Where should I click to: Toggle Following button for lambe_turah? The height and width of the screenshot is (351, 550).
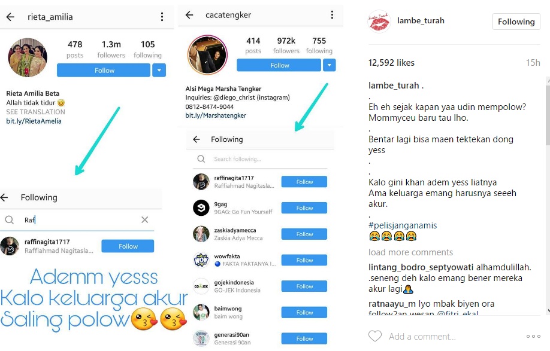click(516, 22)
